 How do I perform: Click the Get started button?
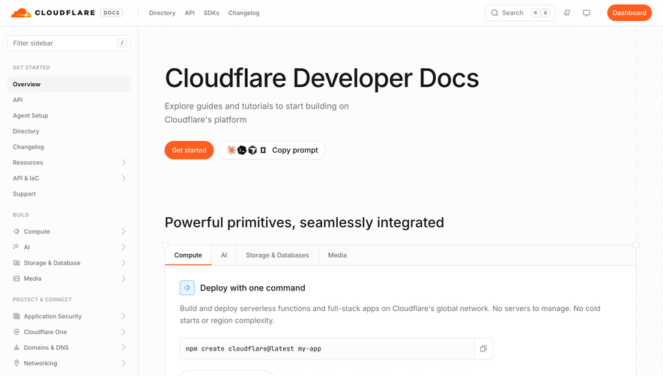(189, 150)
